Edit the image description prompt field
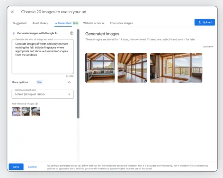Screen dimensions: 223x178 coord(43,56)
